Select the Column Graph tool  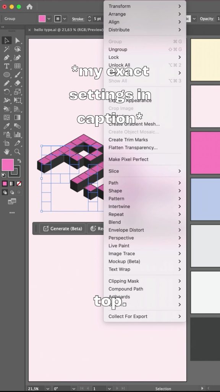pyautogui.click(x=17, y=134)
